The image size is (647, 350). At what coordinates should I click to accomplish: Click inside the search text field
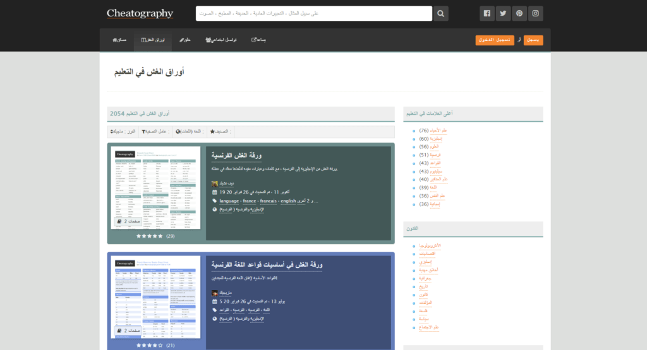coord(314,13)
